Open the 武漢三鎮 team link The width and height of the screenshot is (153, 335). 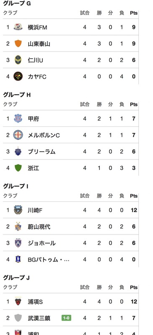point(39,318)
